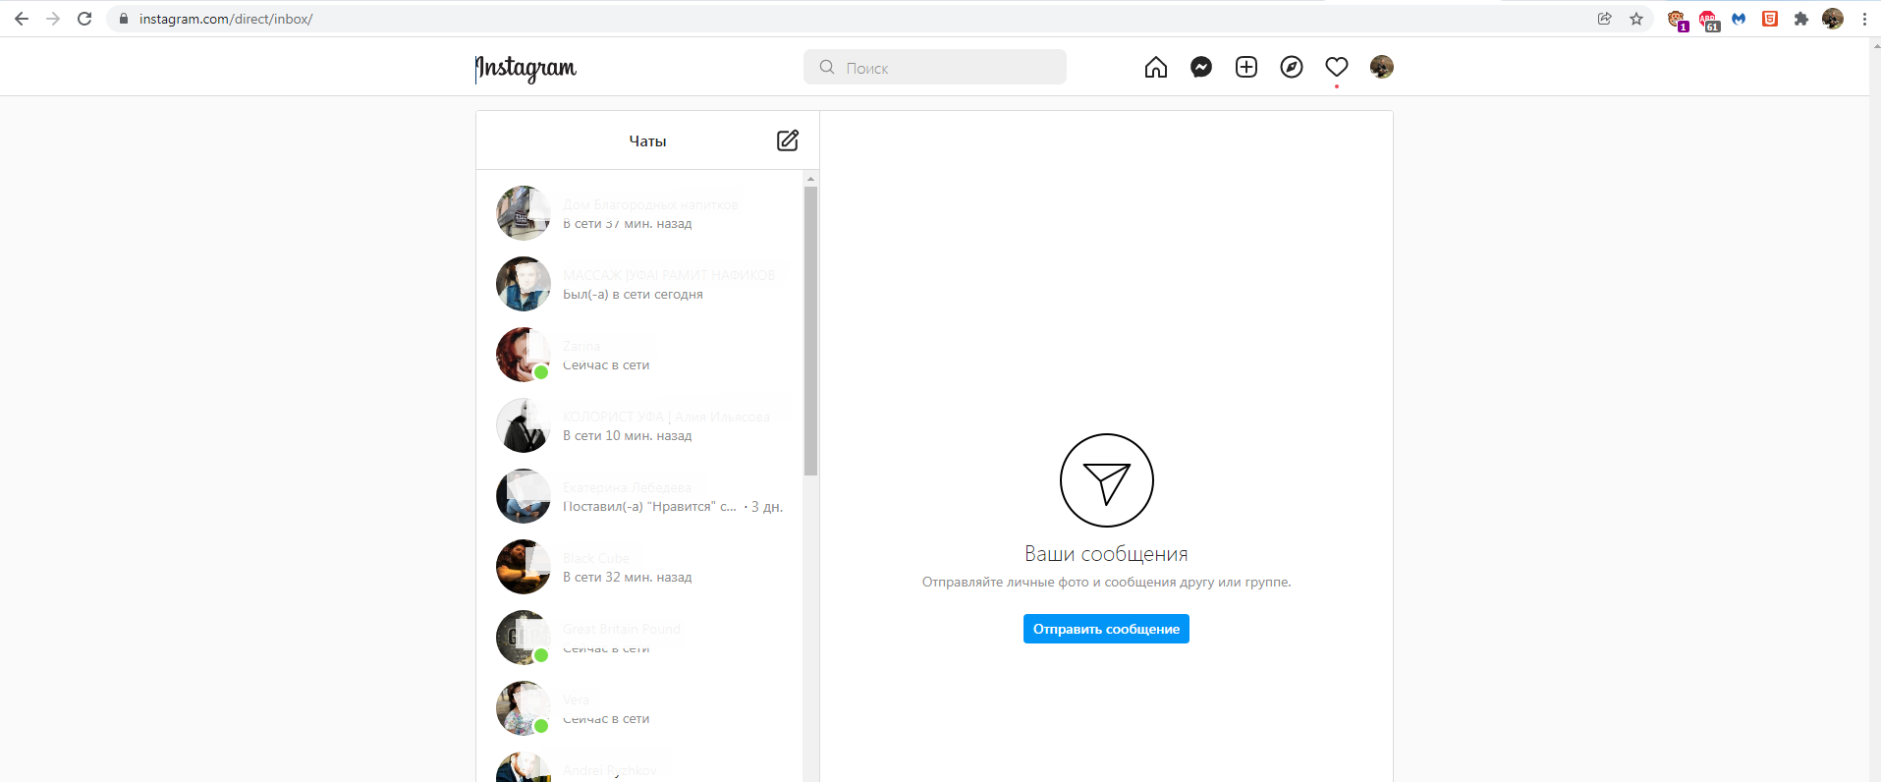Click the avatar beside Был(-а) в сети сегодня
Screen dimensions: 1881x782
coord(524,284)
